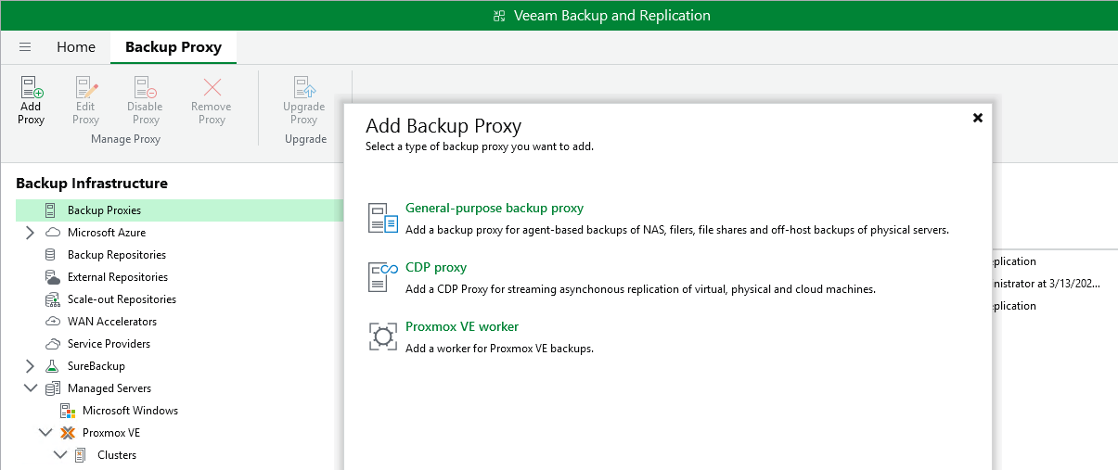Choose the Proxmox VE worker link
The height and width of the screenshot is (470, 1118).
[462, 327]
